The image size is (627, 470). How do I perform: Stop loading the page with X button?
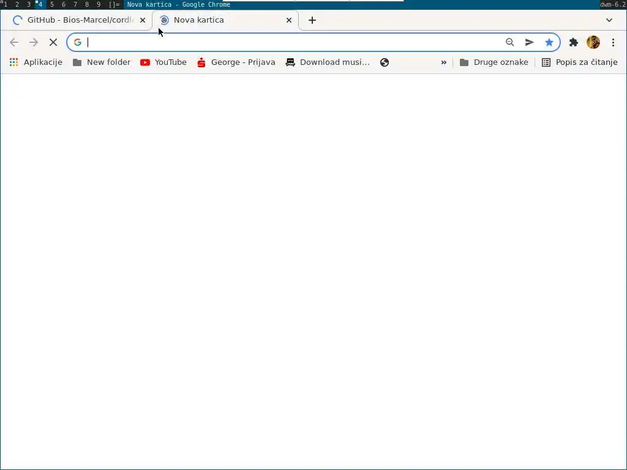[x=53, y=42]
